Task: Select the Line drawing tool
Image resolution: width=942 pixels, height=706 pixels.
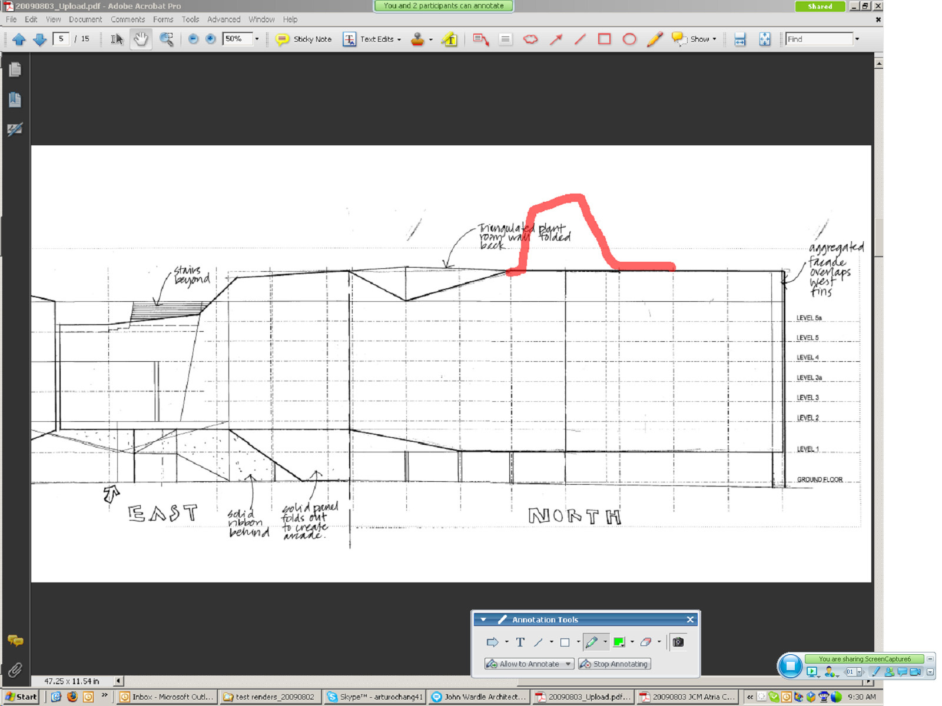Action: point(580,39)
